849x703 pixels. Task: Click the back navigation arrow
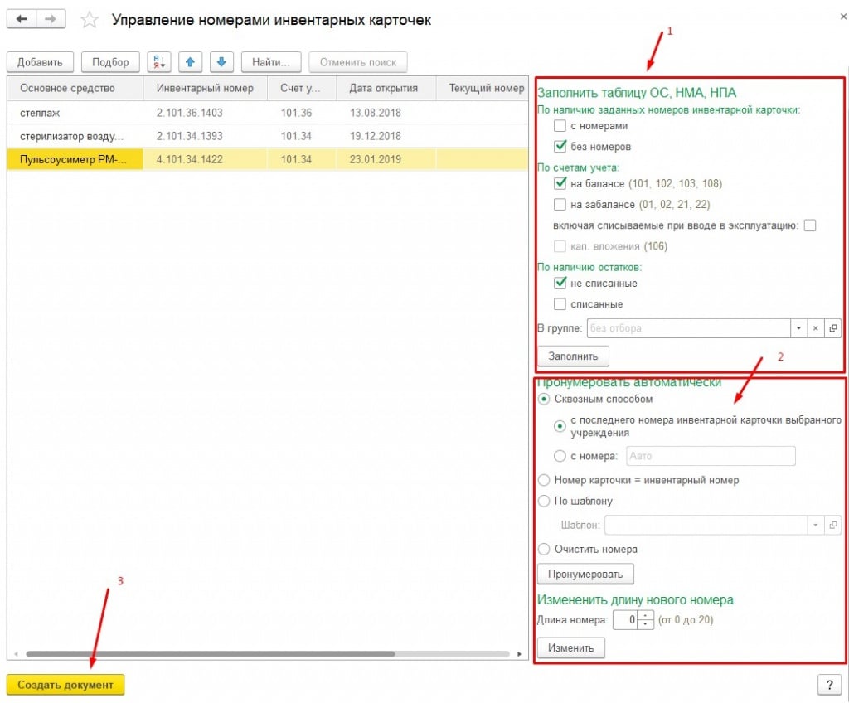pyautogui.click(x=22, y=19)
